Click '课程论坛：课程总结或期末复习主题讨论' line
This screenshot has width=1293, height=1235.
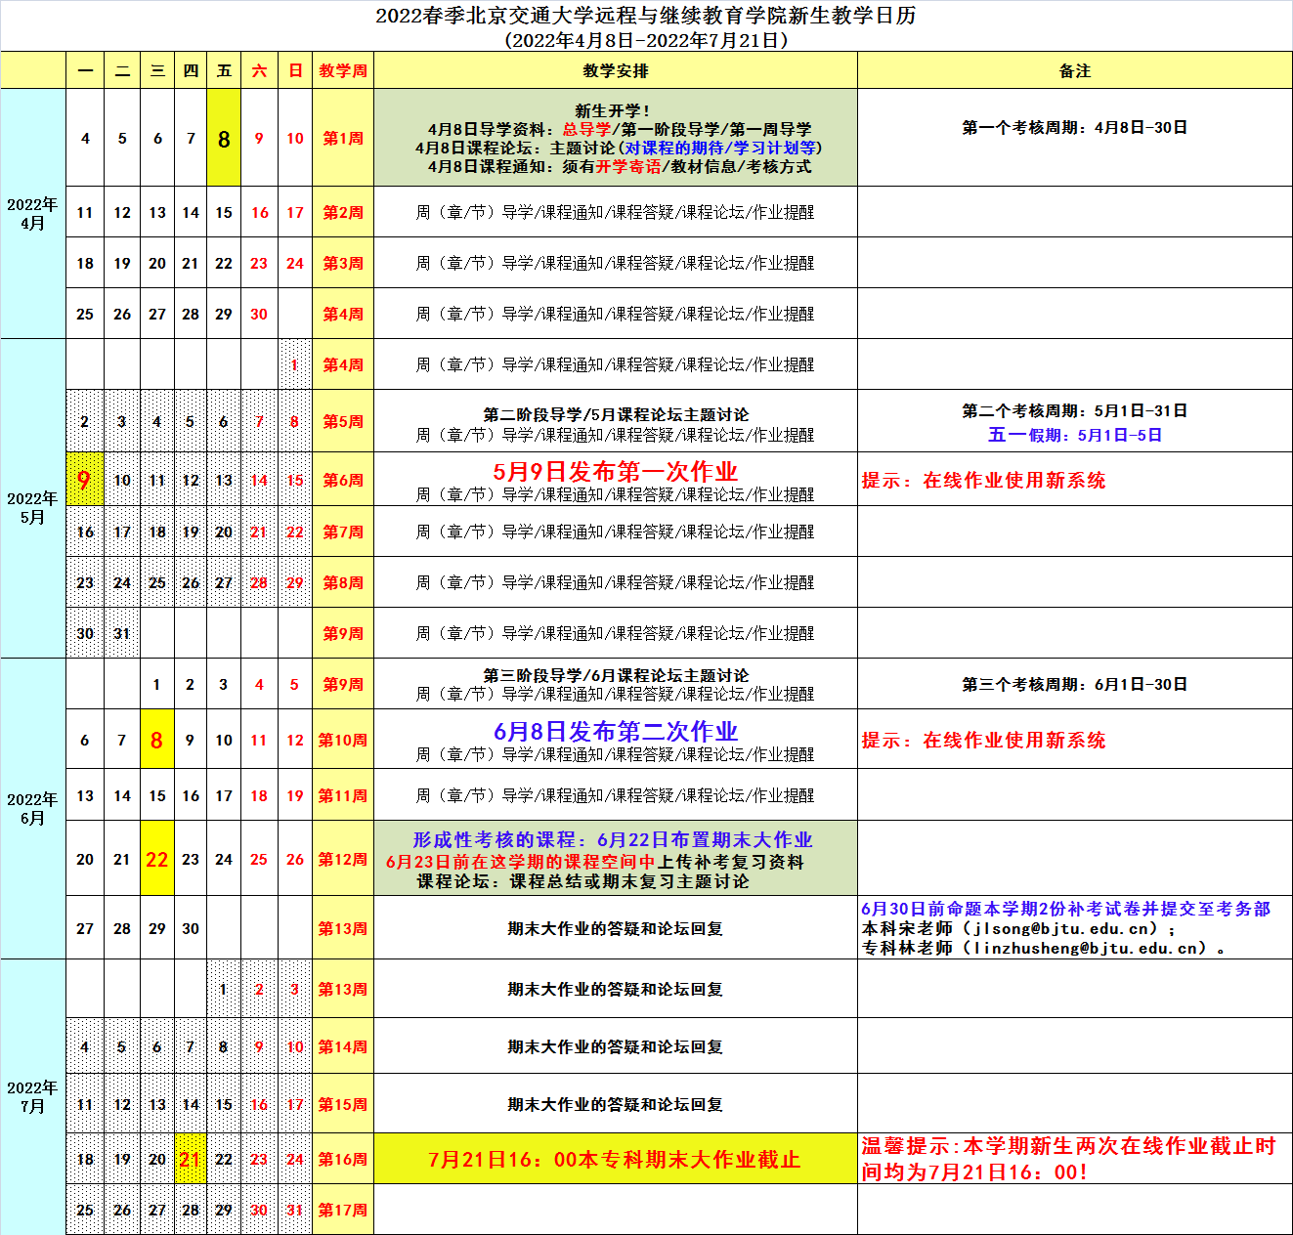583,881
